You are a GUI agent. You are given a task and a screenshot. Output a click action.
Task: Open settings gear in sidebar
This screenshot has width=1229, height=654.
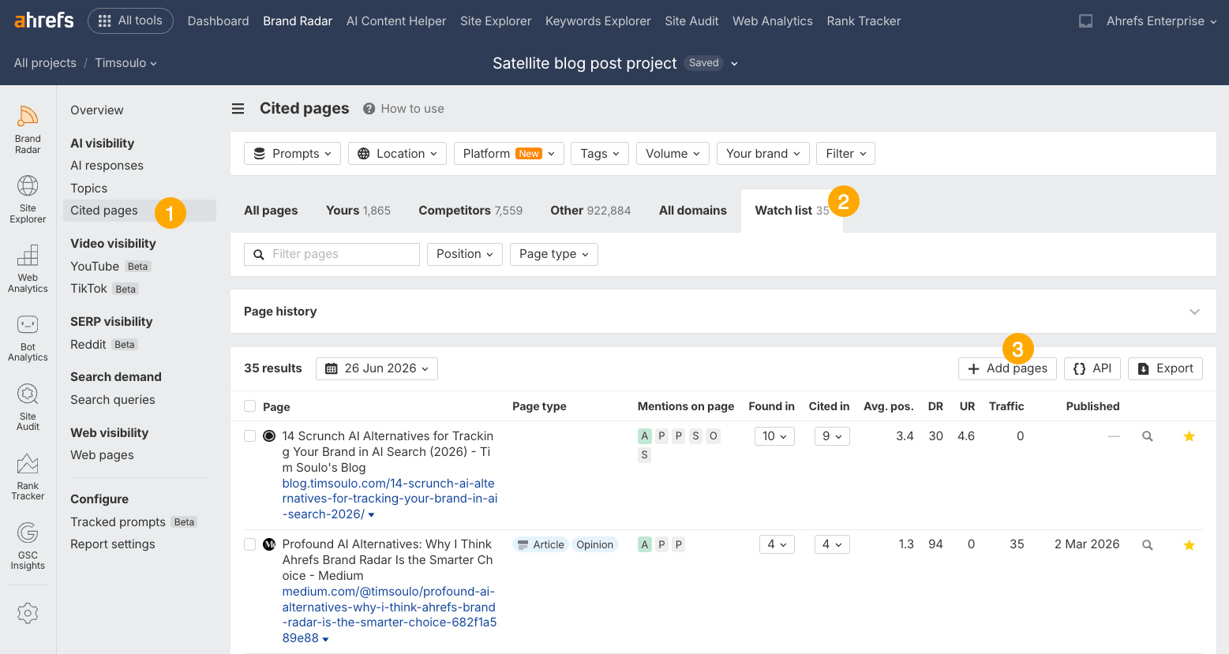pyautogui.click(x=28, y=613)
